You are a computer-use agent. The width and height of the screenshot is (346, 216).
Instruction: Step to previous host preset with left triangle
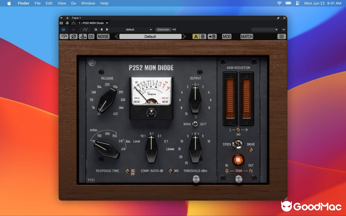coord(102,29)
